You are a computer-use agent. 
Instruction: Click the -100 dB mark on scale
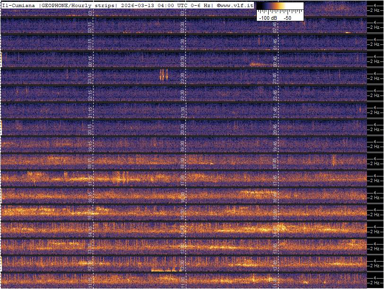click(x=268, y=18)
